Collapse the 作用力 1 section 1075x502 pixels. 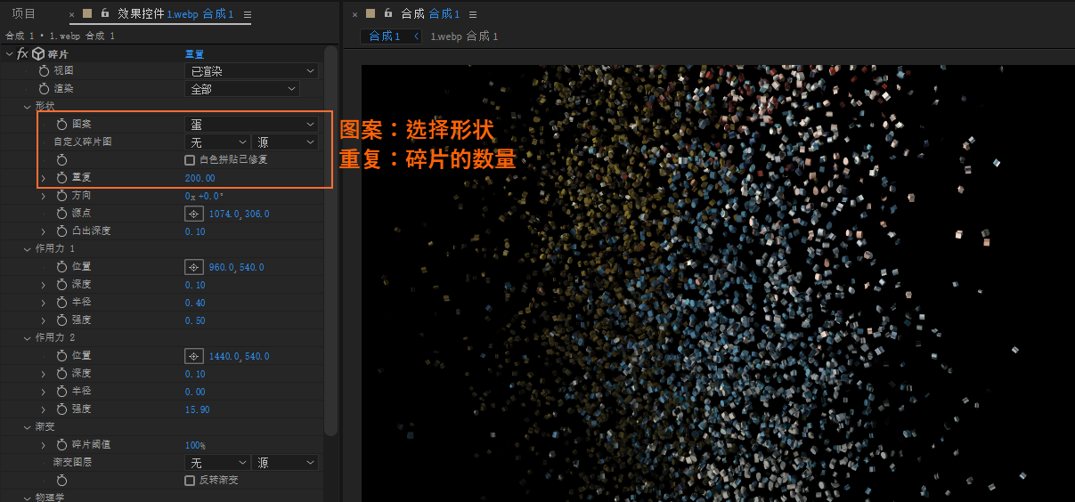click(x=27, y=248)
